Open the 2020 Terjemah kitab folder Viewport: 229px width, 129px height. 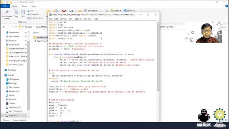pos(18,53)
